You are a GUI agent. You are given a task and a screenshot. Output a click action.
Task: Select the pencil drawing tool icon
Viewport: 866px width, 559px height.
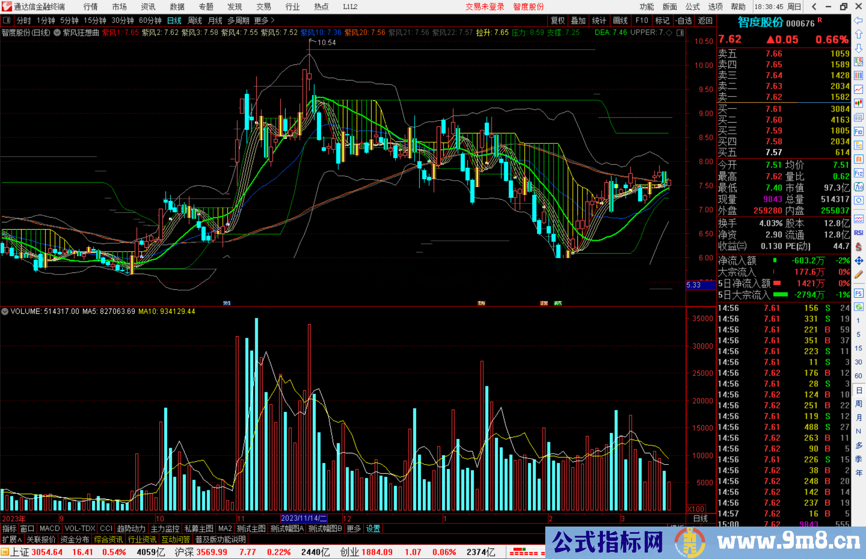[858, 274]
